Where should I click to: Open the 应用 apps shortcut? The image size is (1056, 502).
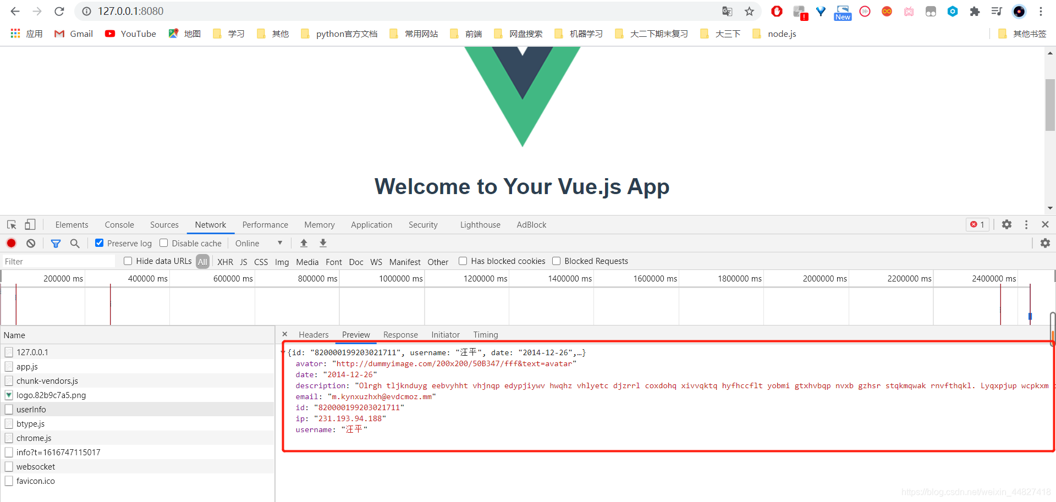point(26,34)
